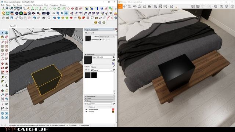
Task: Select the Rectangle tool
Action: [3, 46]
